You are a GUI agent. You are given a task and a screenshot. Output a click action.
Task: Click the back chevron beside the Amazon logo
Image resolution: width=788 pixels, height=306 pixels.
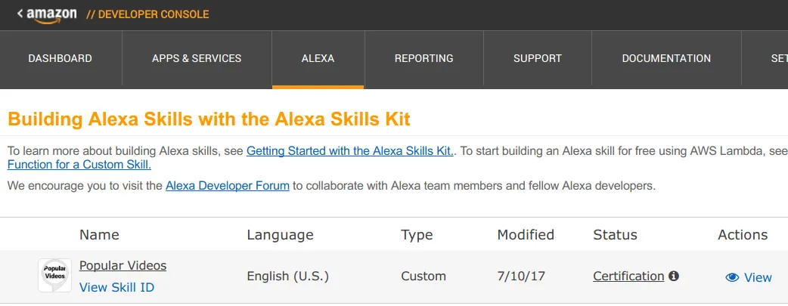(x=20, y=14)
